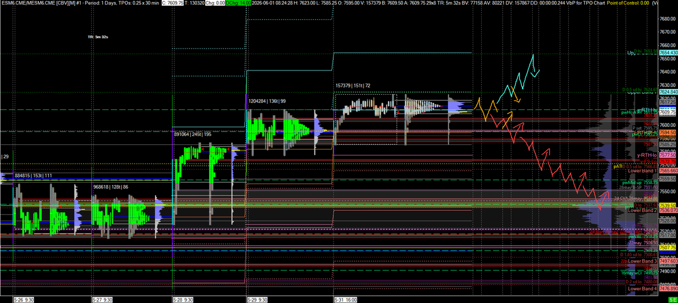
Task: Click the yellow 7507.75 price label
Action: click(x=668, y=247)
